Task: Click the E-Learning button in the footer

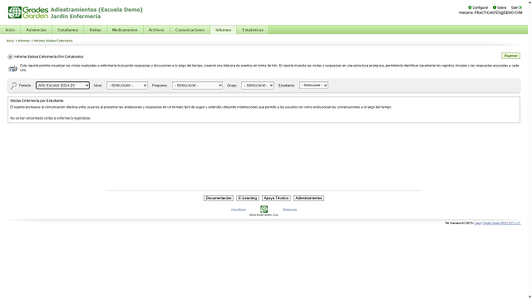Action: click(248, 198)
